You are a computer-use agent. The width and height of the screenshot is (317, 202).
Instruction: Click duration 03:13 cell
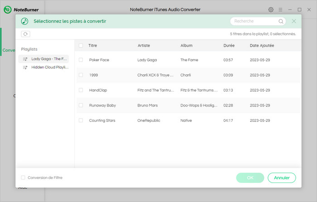click(228, 90)
